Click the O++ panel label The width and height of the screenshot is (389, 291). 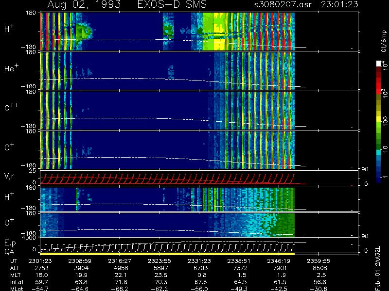(11, 107)
